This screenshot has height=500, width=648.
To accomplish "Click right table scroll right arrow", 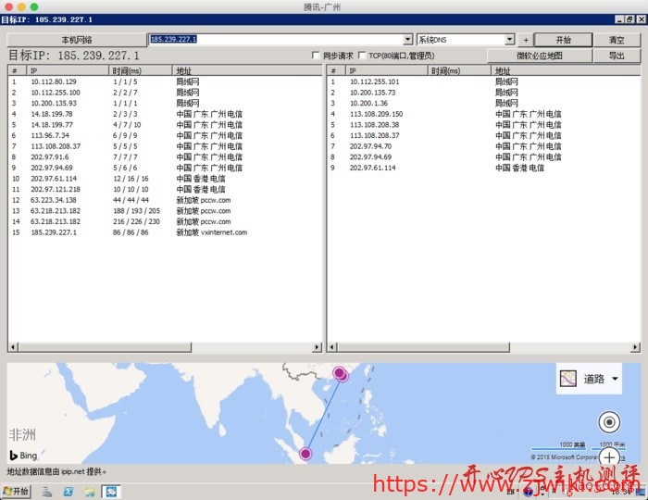I will pos(636,347).
